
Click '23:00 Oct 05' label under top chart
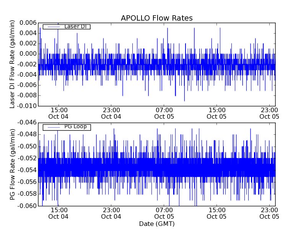269,113
